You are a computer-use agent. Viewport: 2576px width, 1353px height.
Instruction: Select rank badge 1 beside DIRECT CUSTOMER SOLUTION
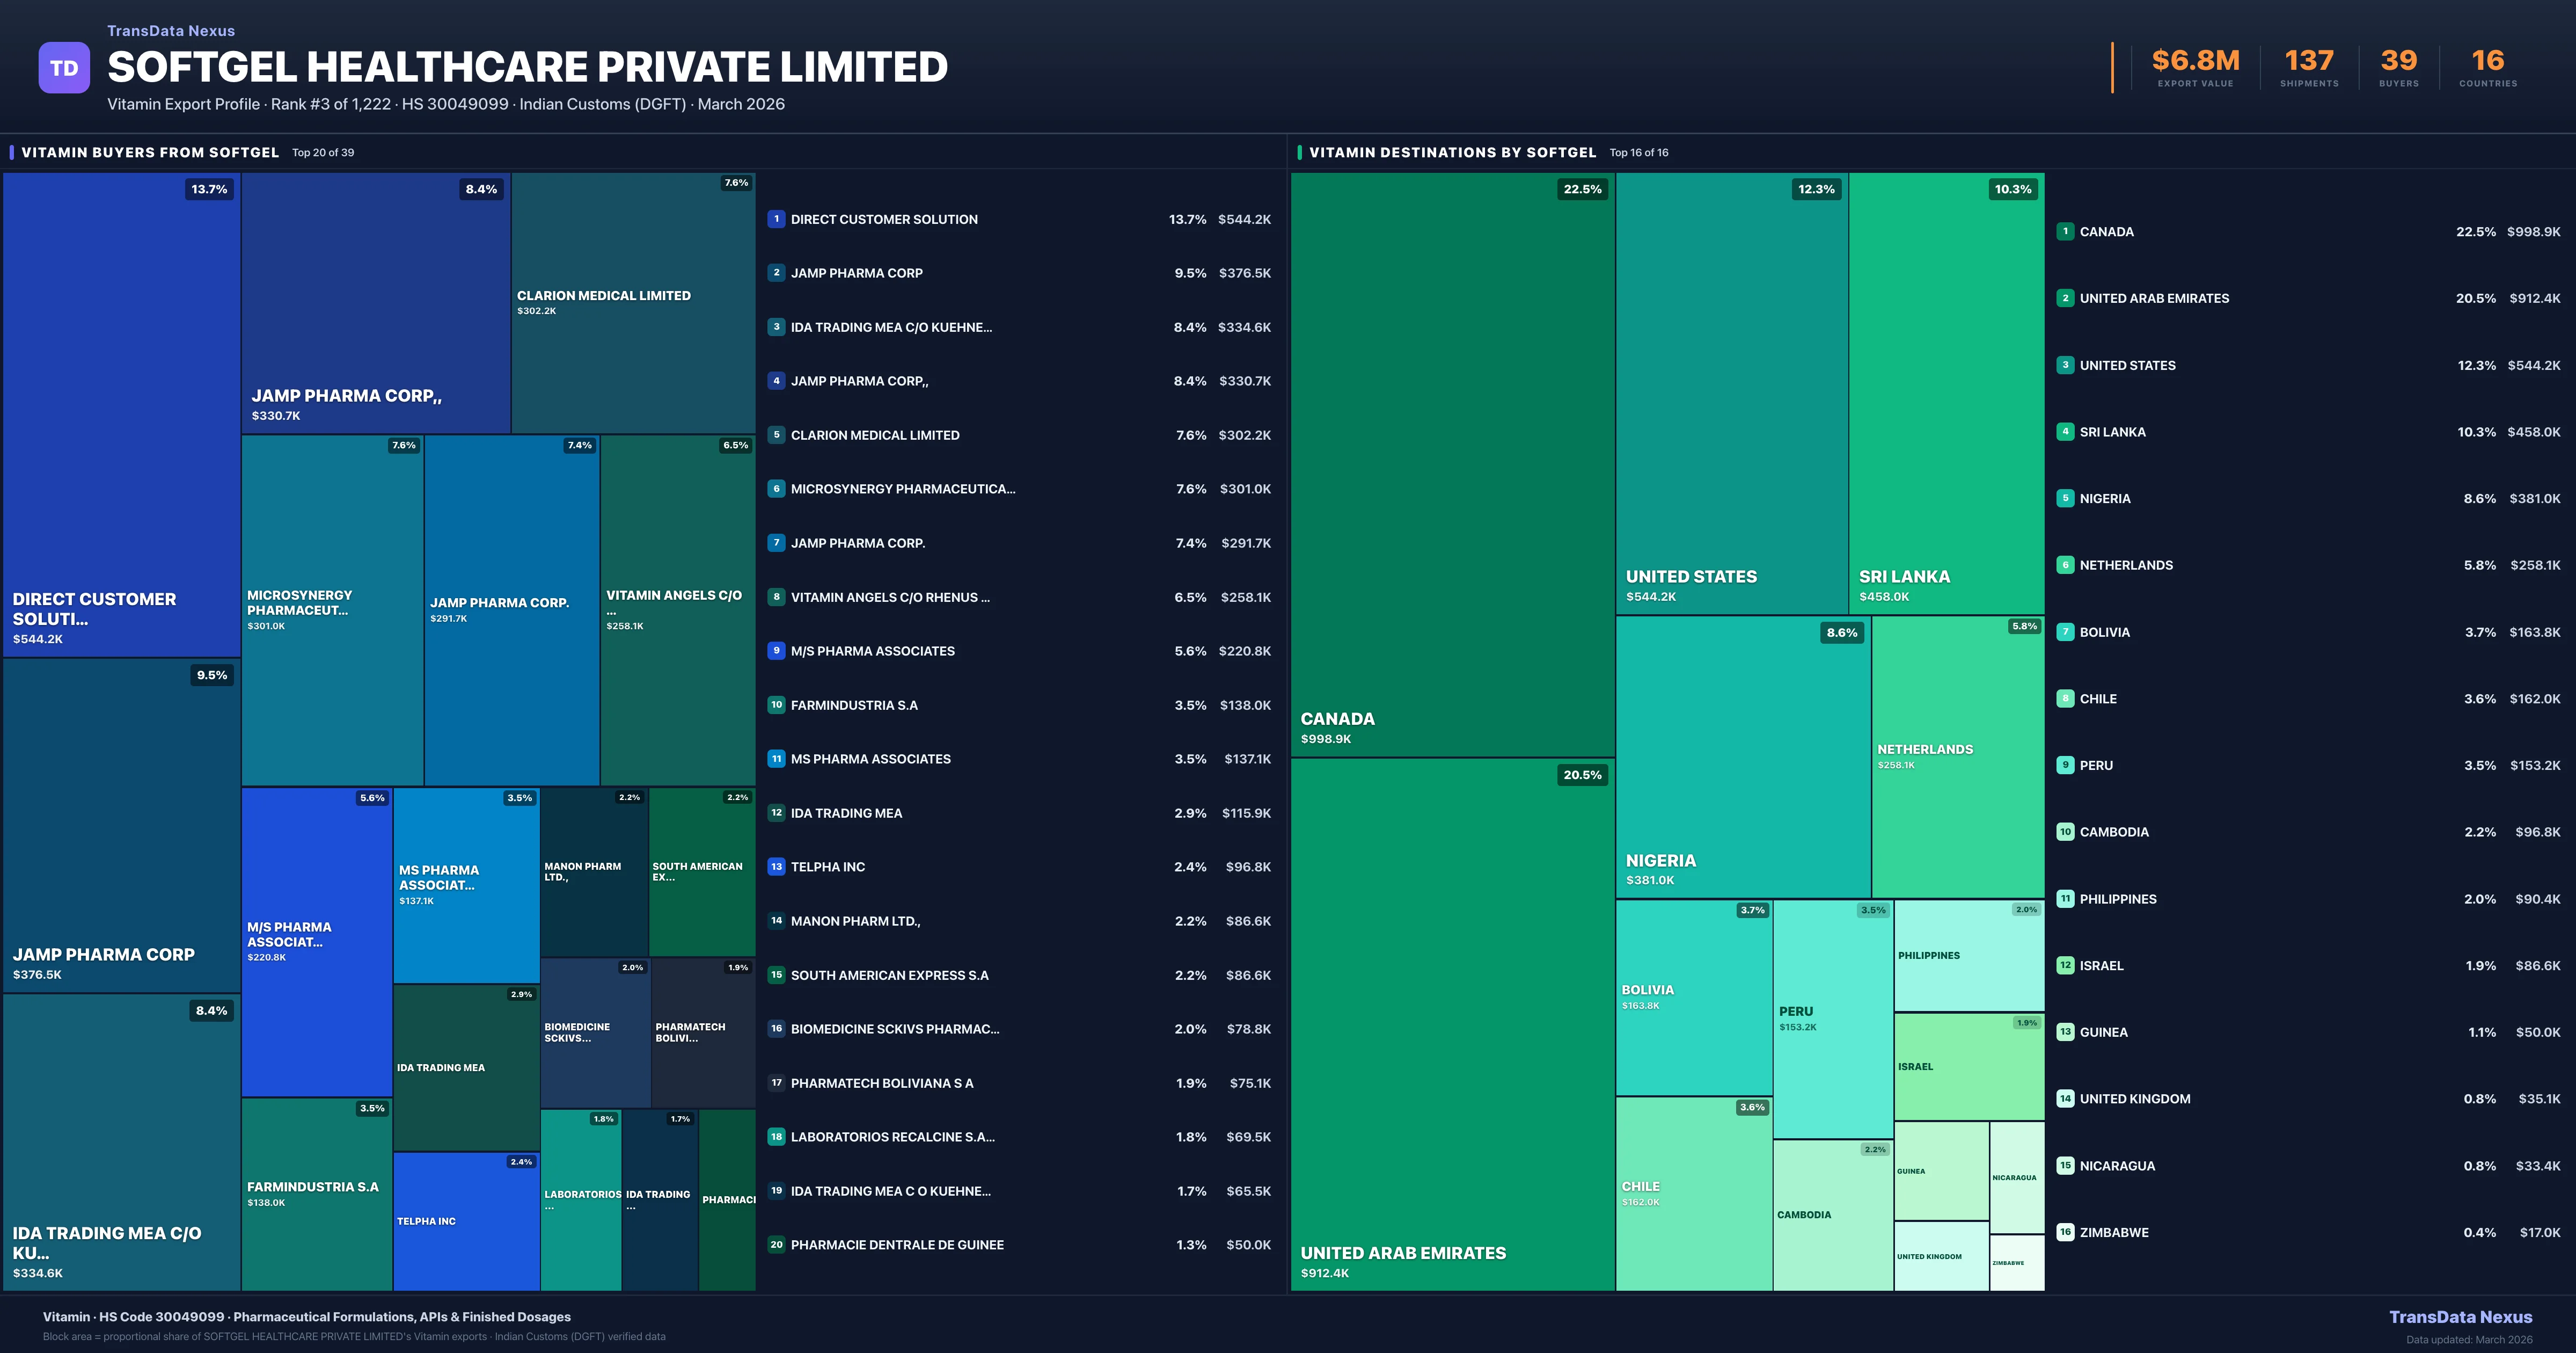click(x=777, y=218)
